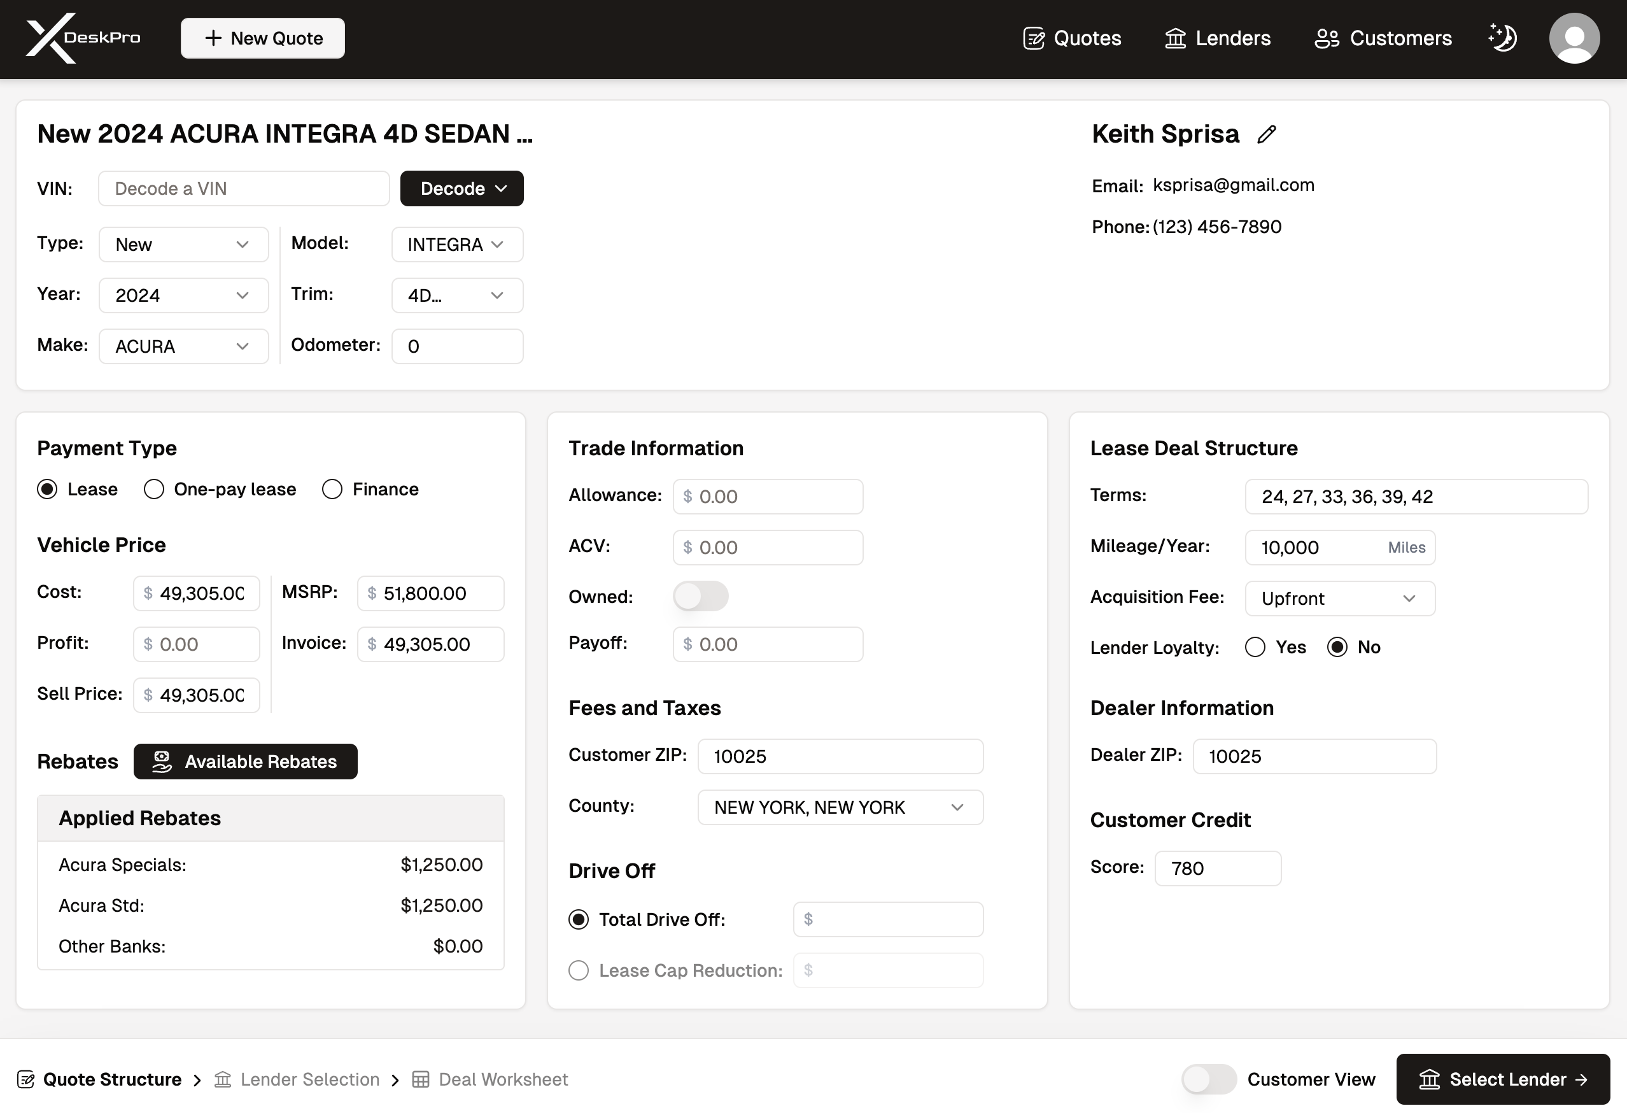
Task: Click the Other Banks rebate row
Action: coord(271,946)
